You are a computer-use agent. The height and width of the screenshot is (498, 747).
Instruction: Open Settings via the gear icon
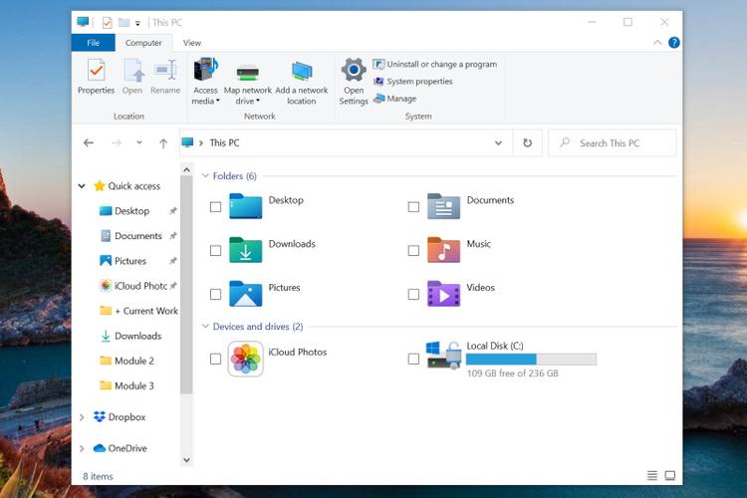[x=354, y=71]
